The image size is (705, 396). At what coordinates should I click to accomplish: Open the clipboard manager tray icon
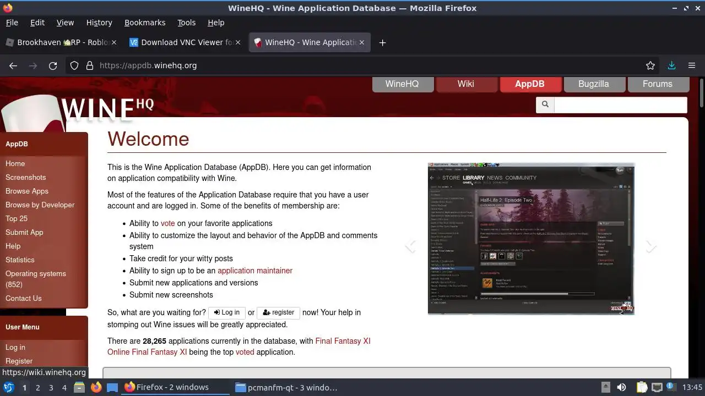pyautogui.click(x=642, y=387)
